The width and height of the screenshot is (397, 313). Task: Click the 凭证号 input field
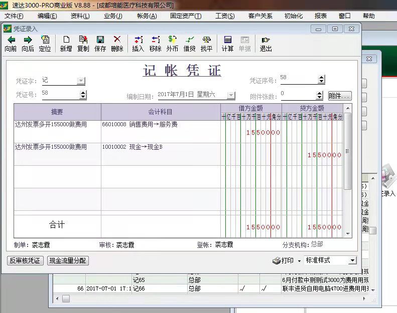[59, 94]
